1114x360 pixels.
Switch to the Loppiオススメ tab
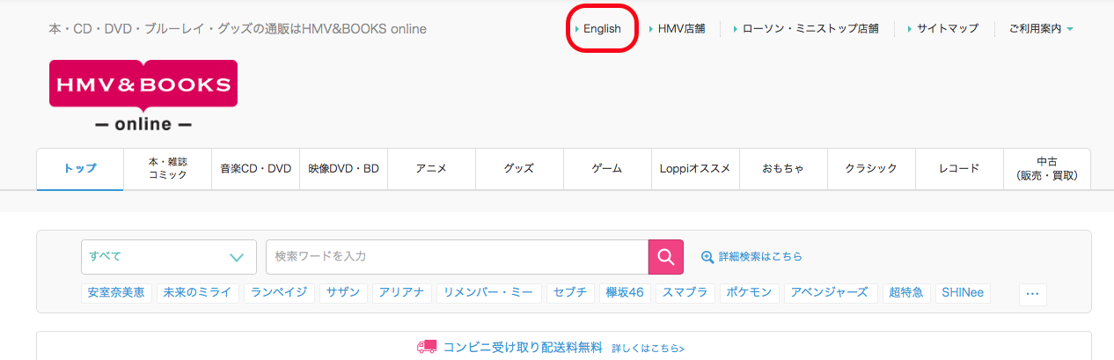coord(695,169)
